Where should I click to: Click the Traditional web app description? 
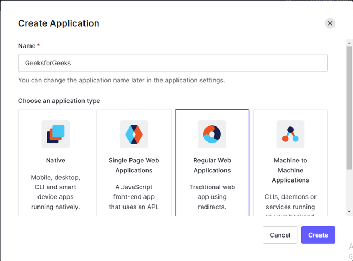(x=212, y=197)
